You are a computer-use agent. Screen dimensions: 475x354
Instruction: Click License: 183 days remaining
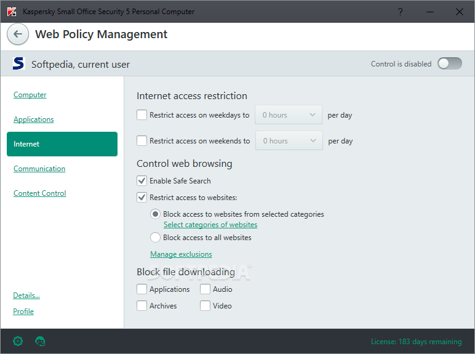(x=416, y=342)
